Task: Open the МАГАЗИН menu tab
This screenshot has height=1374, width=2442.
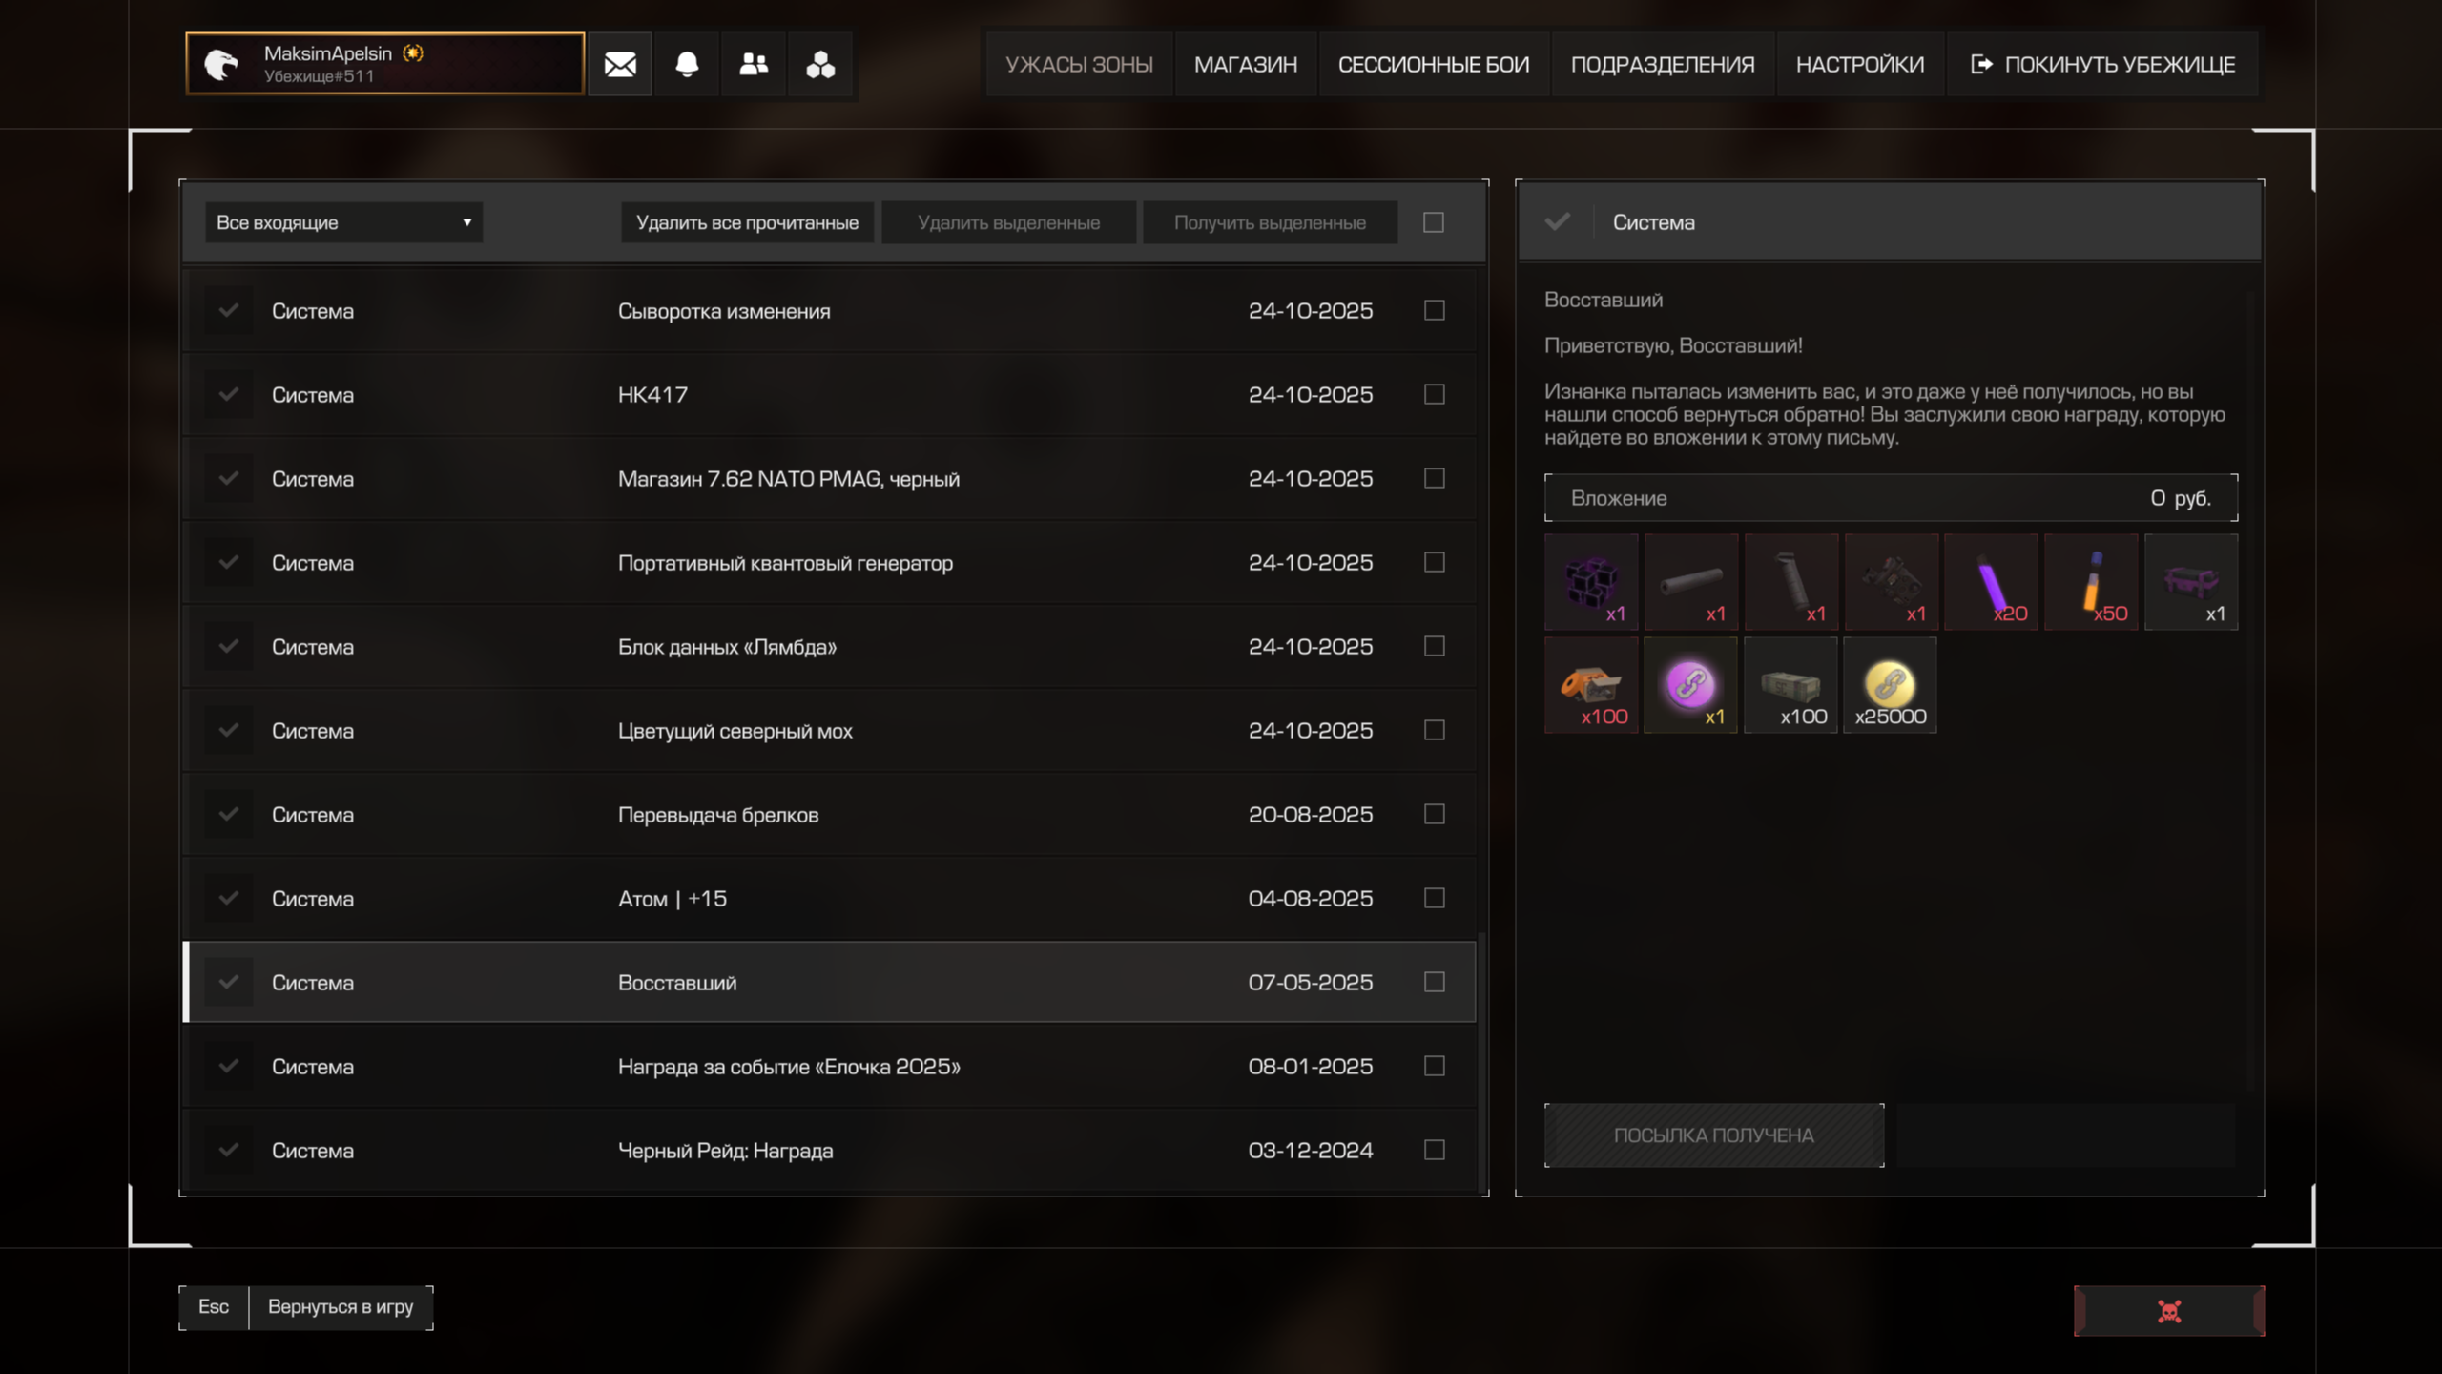Action: point(1245,64)
